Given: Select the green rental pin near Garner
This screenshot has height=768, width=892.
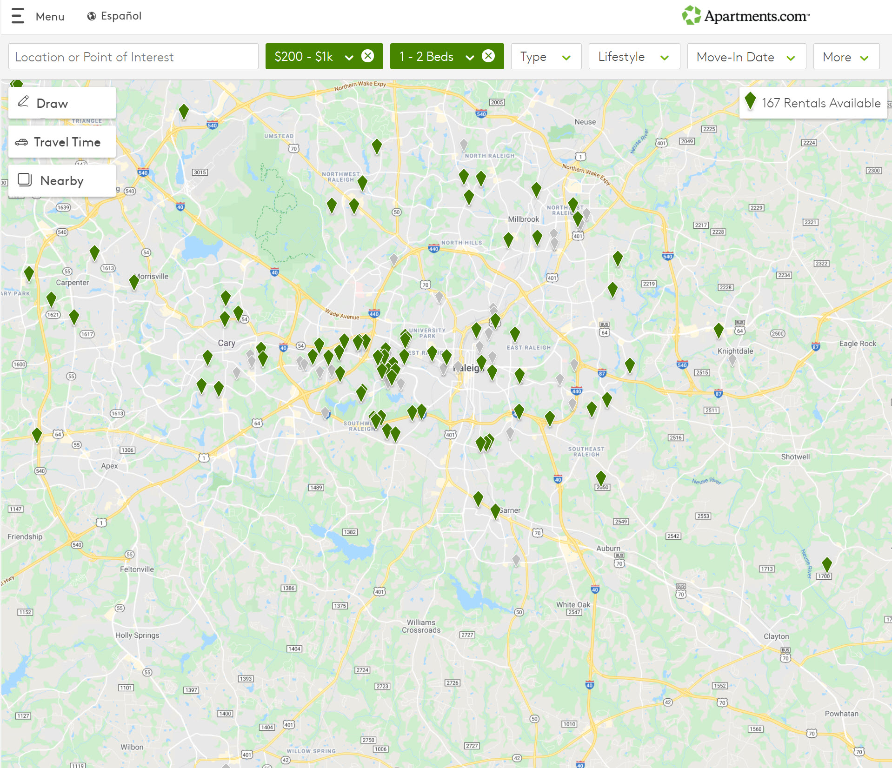Looking at the screenshot, I should [x=495, y=511].
